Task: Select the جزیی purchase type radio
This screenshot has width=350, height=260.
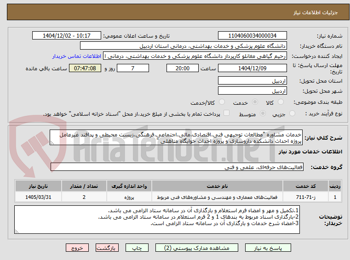Action: click(292, 113)
